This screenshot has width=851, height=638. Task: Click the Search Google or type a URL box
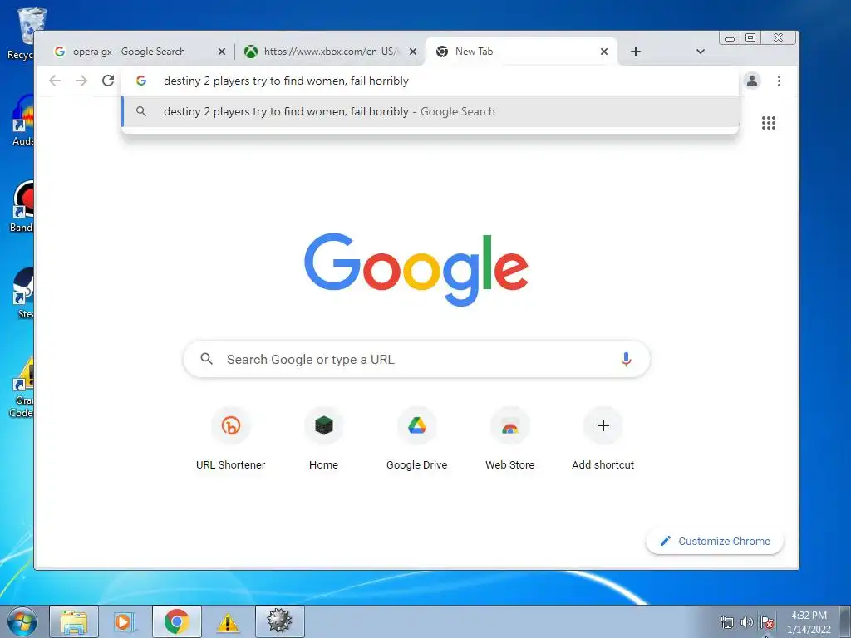pyautogui.click(x=416, y=359)
